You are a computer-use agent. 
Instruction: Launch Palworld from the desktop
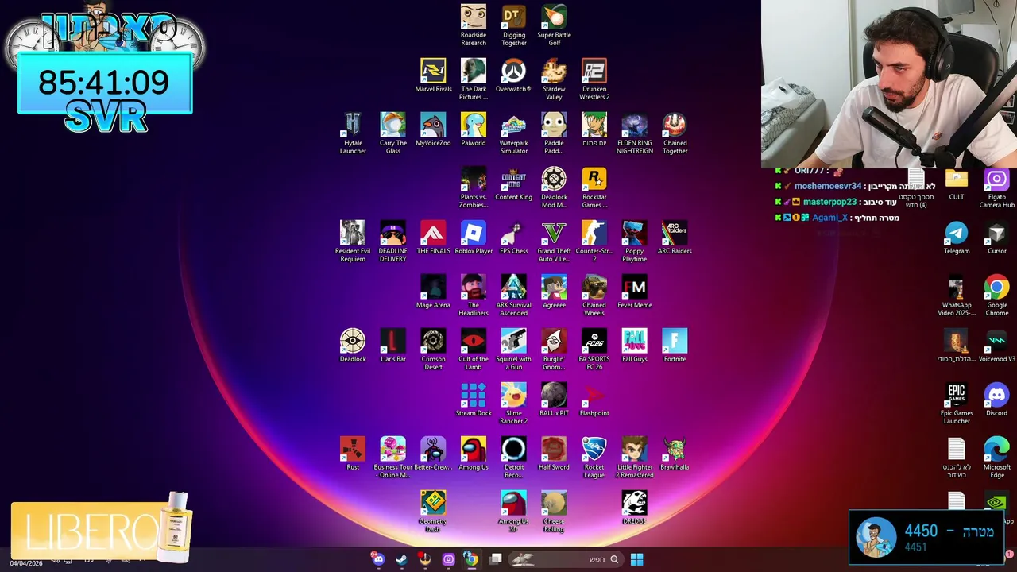474,129
